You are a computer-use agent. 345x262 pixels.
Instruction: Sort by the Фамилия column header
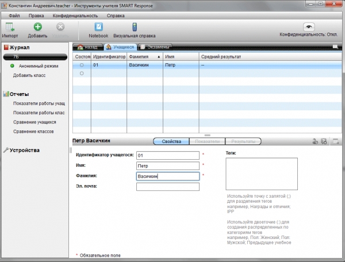144,57
